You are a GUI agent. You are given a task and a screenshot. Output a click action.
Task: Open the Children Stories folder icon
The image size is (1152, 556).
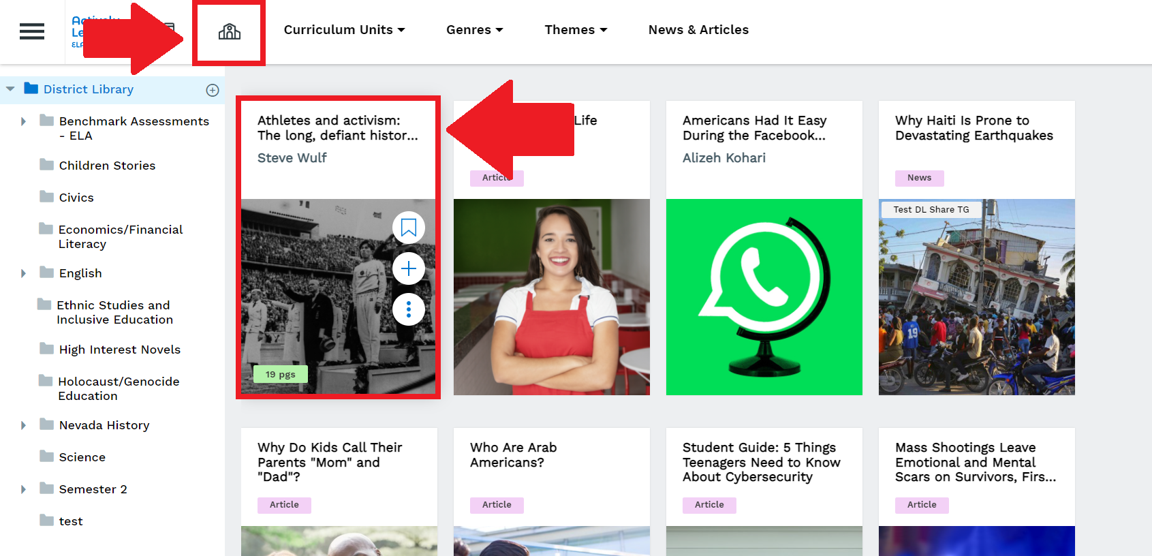(x=46, y=165)
